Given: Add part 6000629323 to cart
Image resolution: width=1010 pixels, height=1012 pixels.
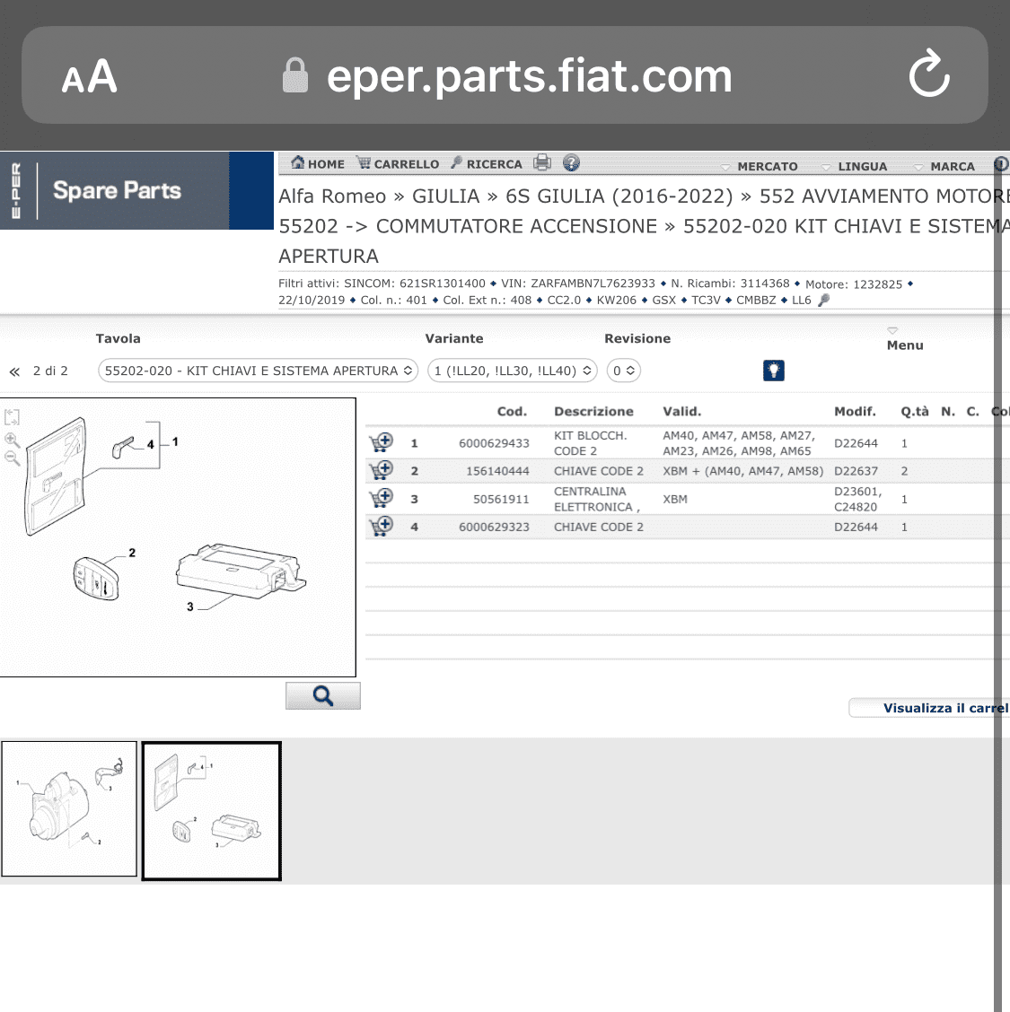Looking at the screenshot, I should [x=381, y=526].
